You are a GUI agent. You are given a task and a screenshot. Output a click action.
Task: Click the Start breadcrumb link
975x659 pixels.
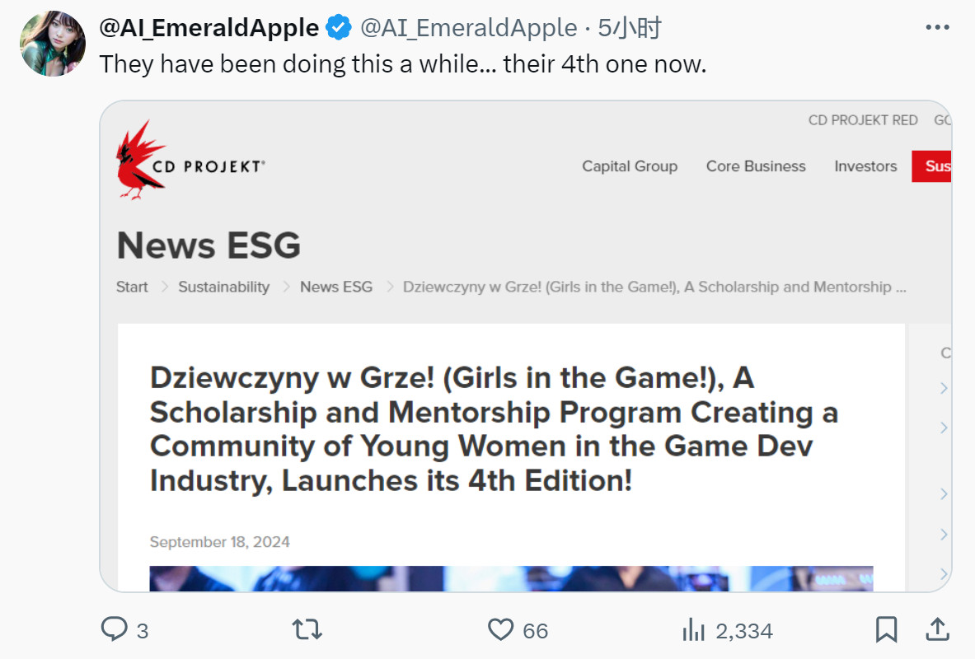coord(132,287)
